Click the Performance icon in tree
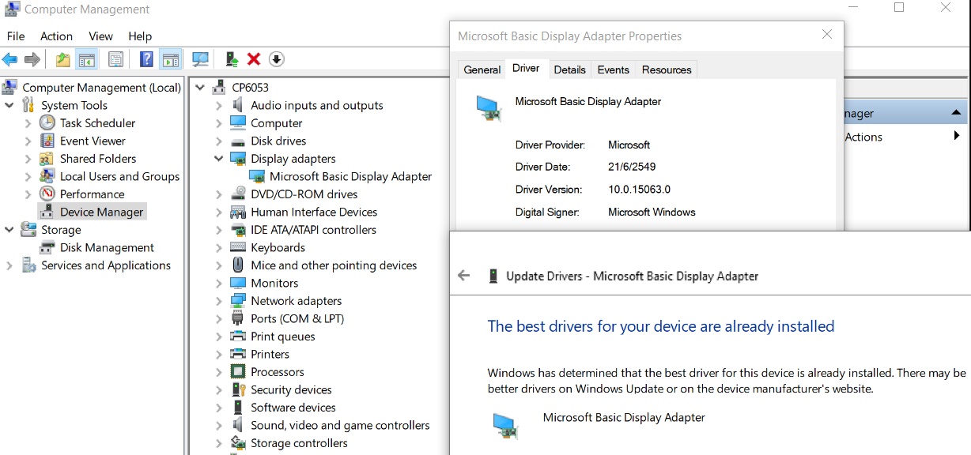The width and height of the screenshot is (971, 455). pyautogui.click(x=47, y=194)
